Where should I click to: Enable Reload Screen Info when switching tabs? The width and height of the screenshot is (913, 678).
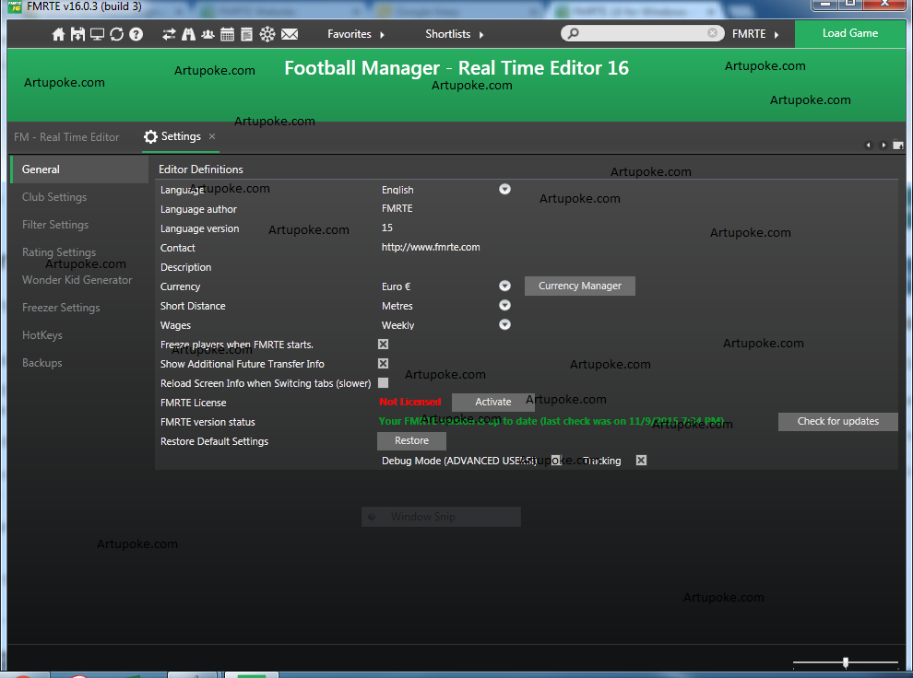coord(383,383)
